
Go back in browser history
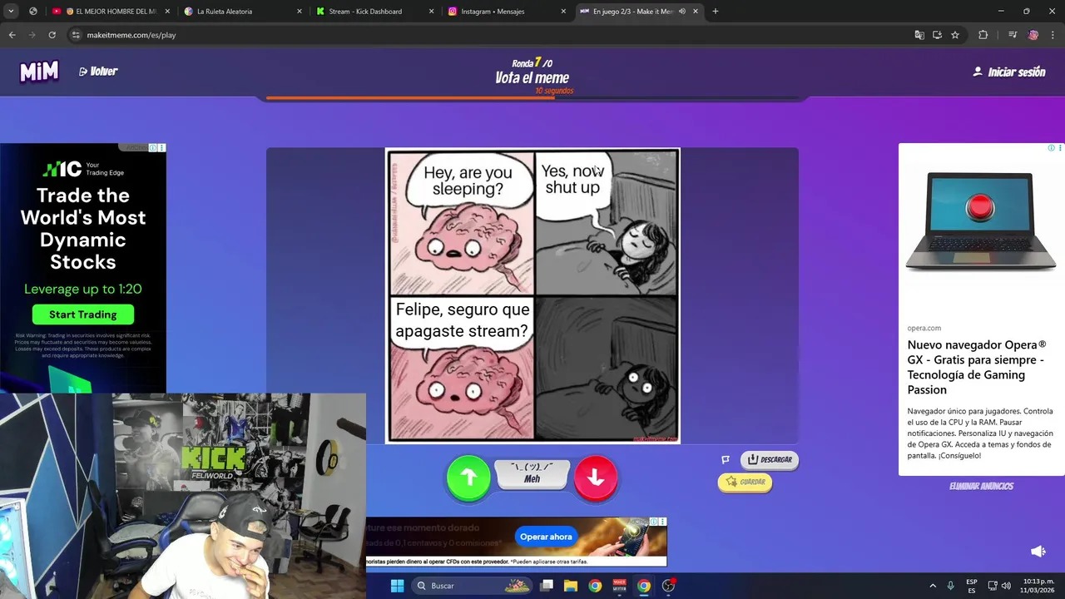[12, 35]
